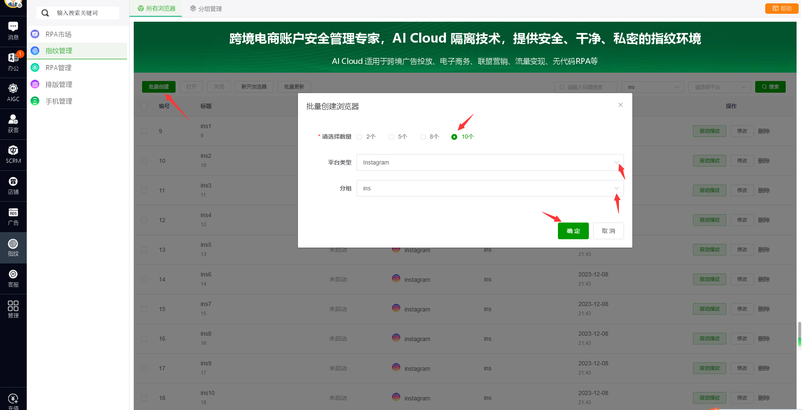Viewport: 802px width, 410px height.
Task: Click Instagram icon in row ins6
Action: pyautogui.click(x=396, y=278)
